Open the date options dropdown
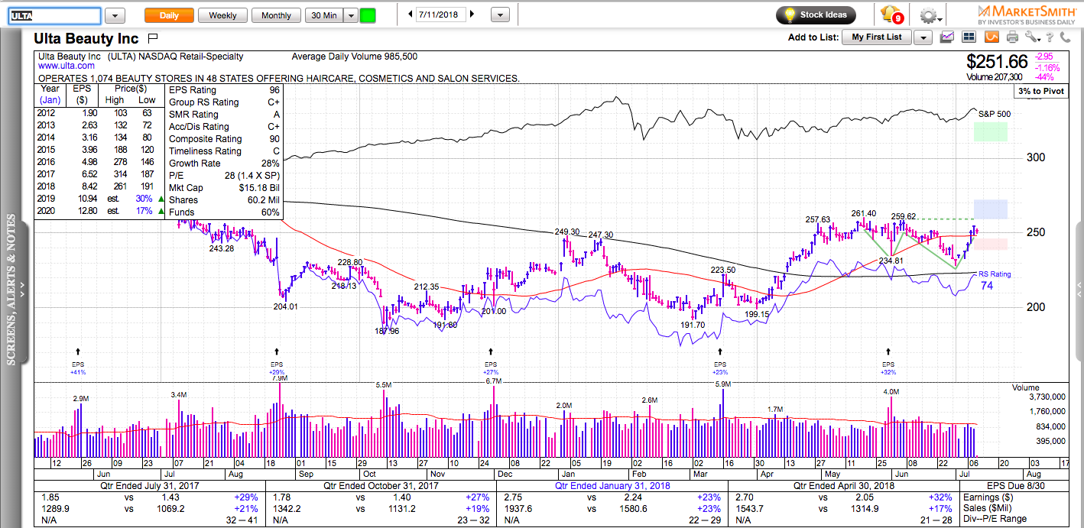 click(500, 15)
